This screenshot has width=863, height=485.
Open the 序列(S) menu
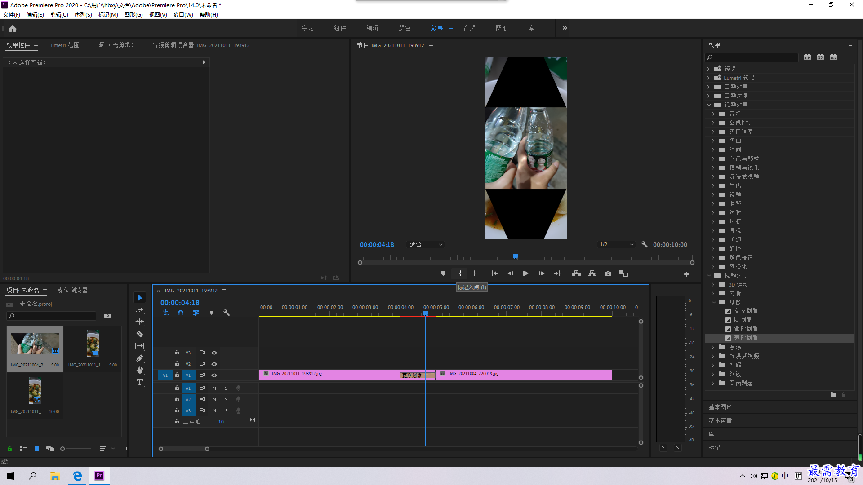click(x=83, y=14)
